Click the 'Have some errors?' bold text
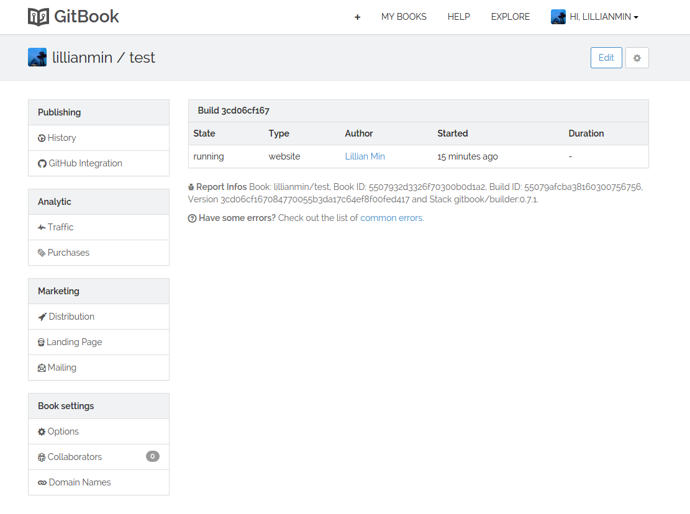 pos(237,218)
